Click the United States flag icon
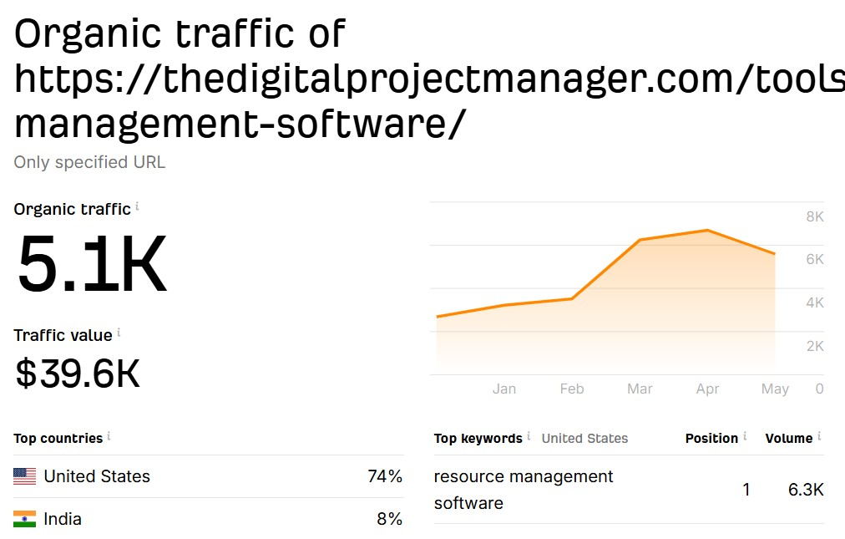The image size is (845, 539). [25, 476]
